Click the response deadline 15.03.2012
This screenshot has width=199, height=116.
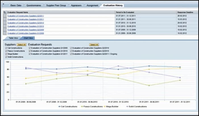(x=182, y=19)
